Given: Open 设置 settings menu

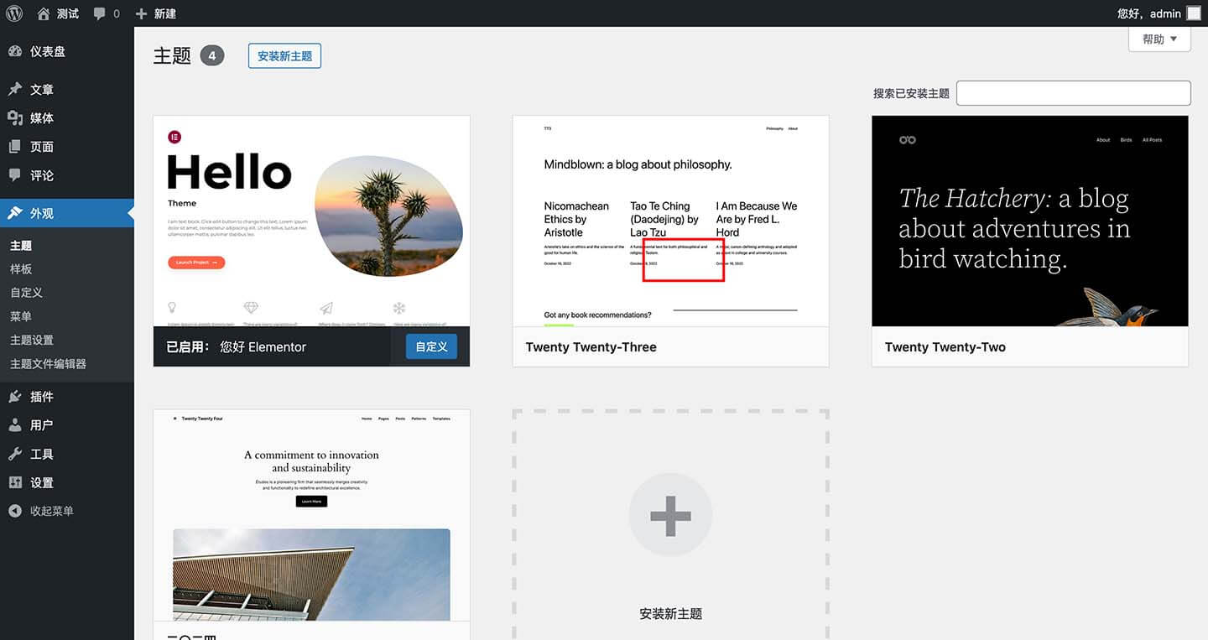Looking at the screenshot, I should click(x=67, y=482).
